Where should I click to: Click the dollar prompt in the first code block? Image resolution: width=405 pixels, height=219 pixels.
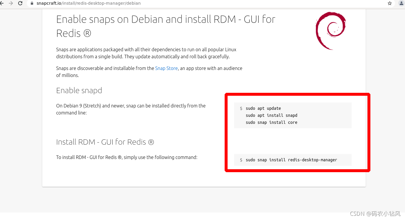[x=241, y=108]
